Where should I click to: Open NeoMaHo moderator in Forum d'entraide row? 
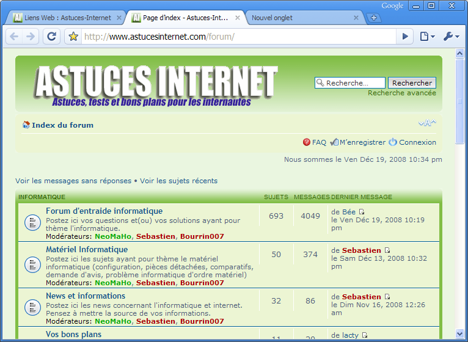click(x=113, y=236)
